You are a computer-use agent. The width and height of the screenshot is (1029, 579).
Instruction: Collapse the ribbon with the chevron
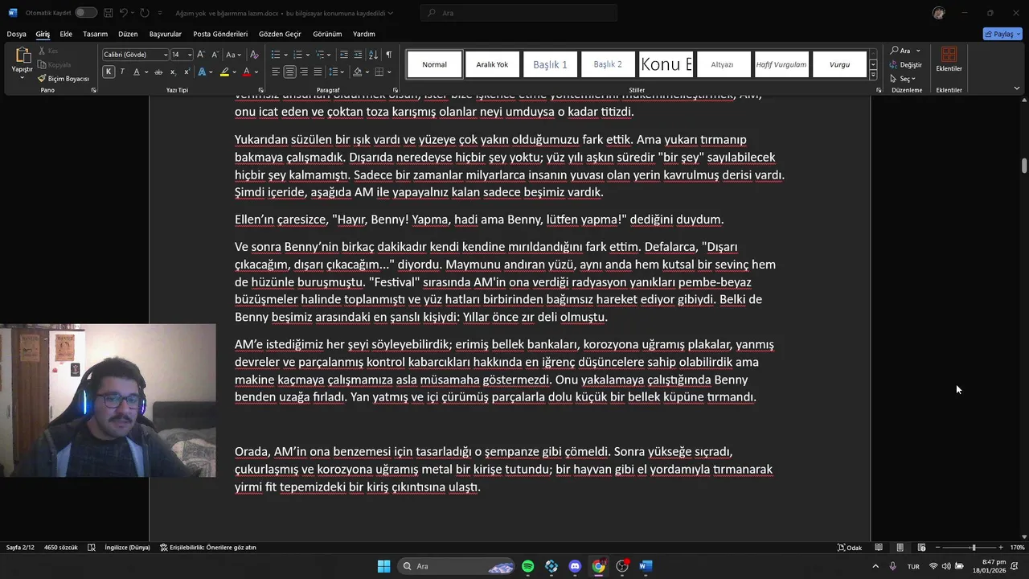click(x=1017, y=88)
